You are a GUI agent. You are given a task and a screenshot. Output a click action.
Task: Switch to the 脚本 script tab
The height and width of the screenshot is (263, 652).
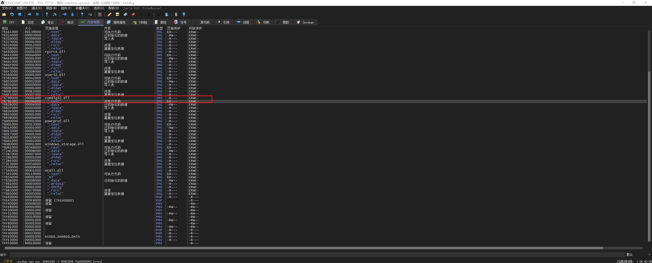click(x=161, y=22)
